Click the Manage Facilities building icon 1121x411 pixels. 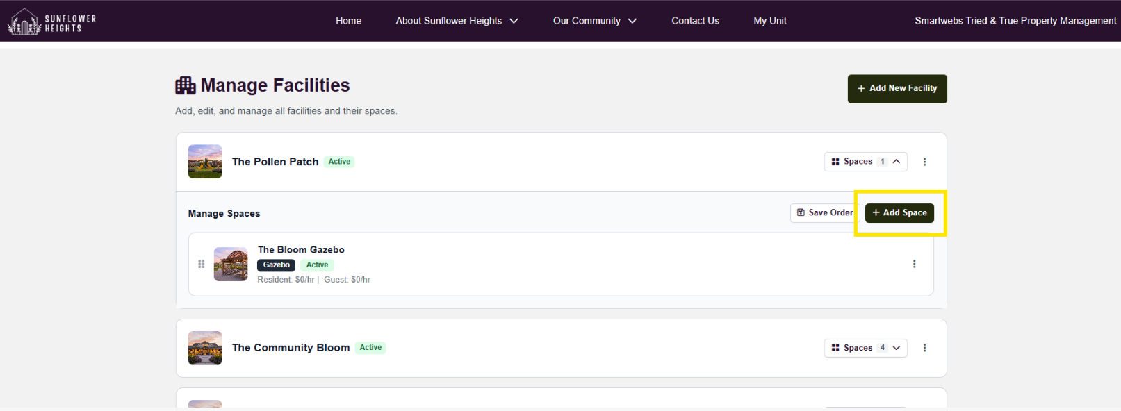pyautogui.click(x=185, y=85)
